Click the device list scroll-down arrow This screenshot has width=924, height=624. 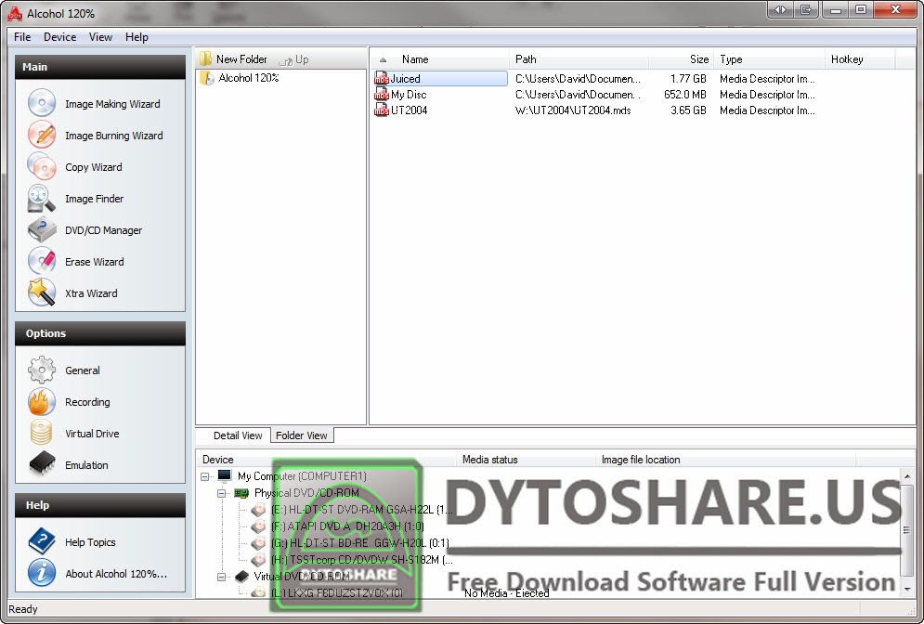click(907, 589)
